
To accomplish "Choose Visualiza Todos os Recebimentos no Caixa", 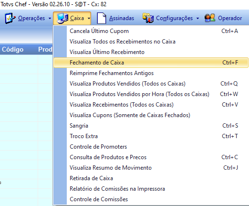I will (151, 42).
